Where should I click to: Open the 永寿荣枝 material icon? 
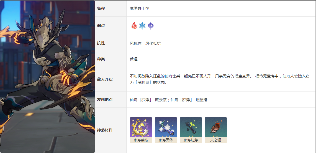pos(141,127)
